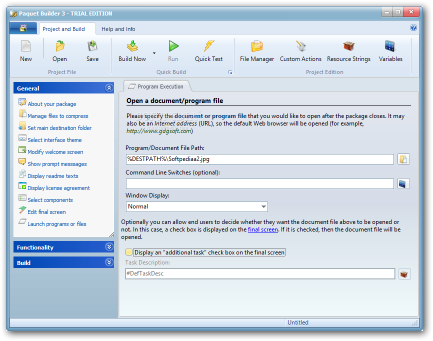Viewport: 433px width, 341px height.
Task: Launch Quick Test lightning icon
Action: 209,51
